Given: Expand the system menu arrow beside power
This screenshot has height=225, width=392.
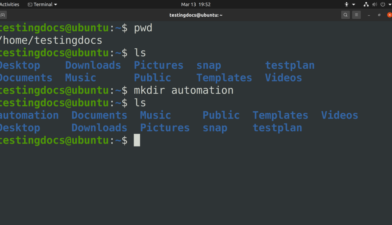Looking at the screenshot, I should click(x=389, y=5).
